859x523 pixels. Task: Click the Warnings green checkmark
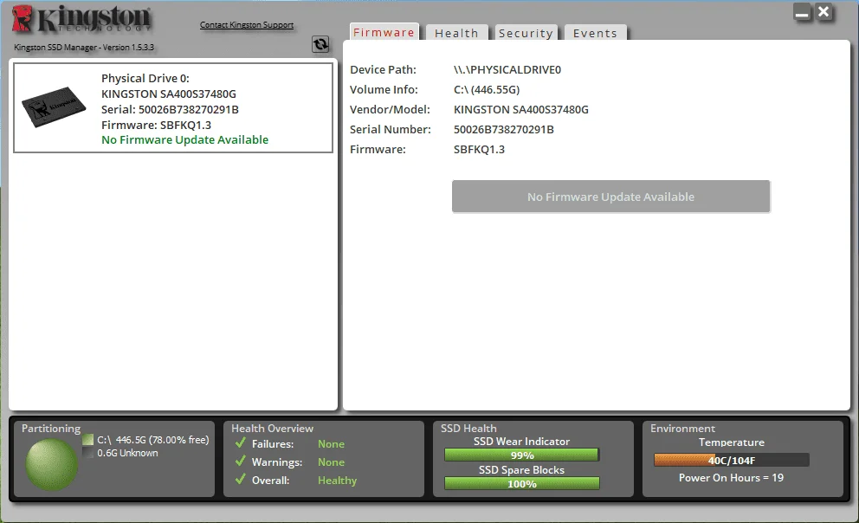click(x=240, y=461)
